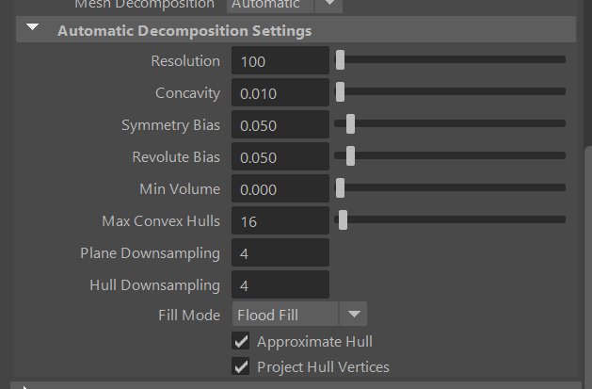Disable the Project Hull Vertices checkbox
The height and width of the screenshot is (389, 592).
pyautogui.click(x=241, y=366)
